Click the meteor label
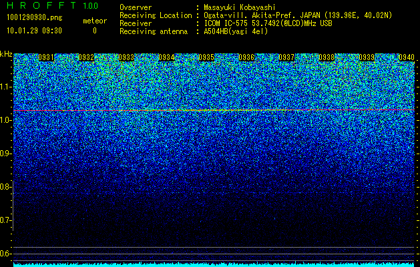420x267 pixels. point(95,21)
